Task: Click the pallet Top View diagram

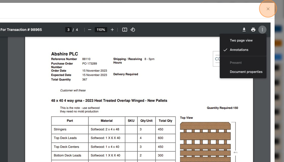Action: click(205, 142)
